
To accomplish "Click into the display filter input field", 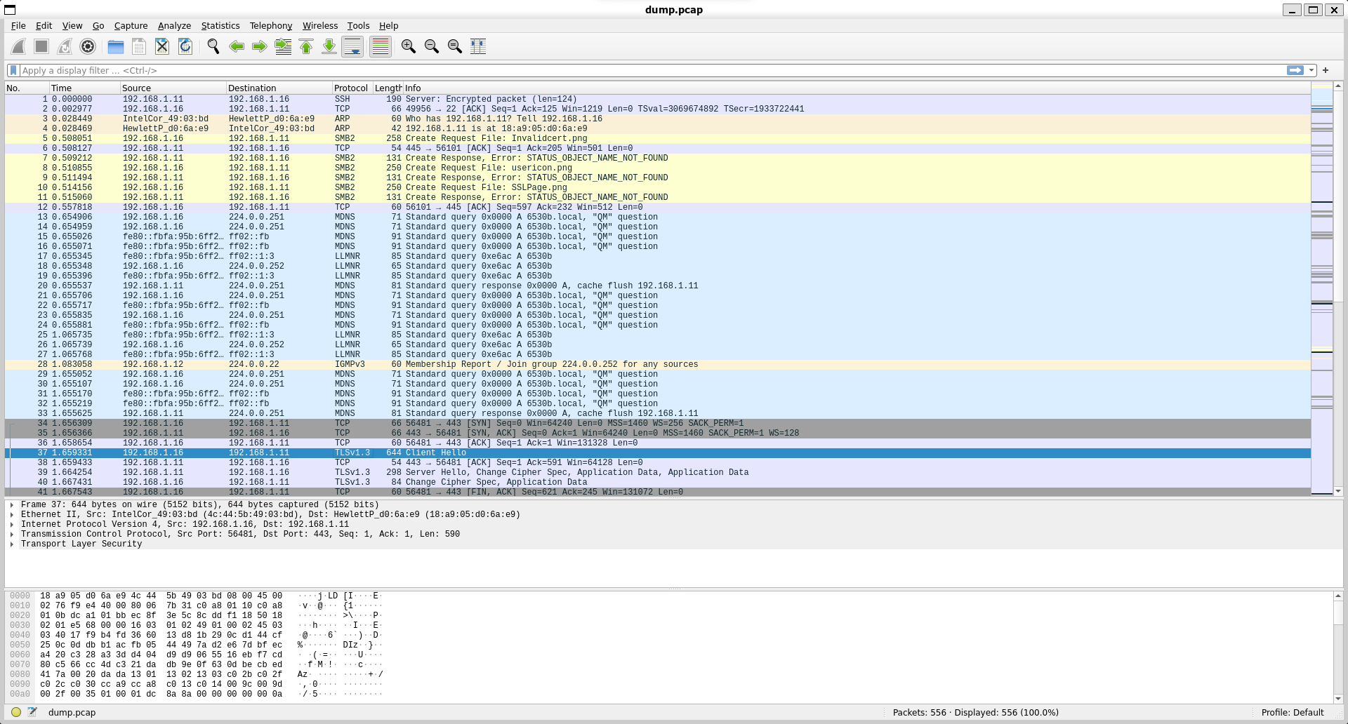I will [x=632, y=70].
